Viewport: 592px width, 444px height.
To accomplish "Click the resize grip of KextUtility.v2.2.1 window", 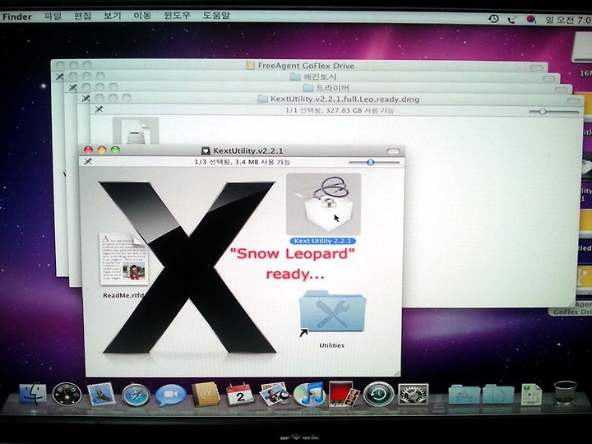I will 397,373.
